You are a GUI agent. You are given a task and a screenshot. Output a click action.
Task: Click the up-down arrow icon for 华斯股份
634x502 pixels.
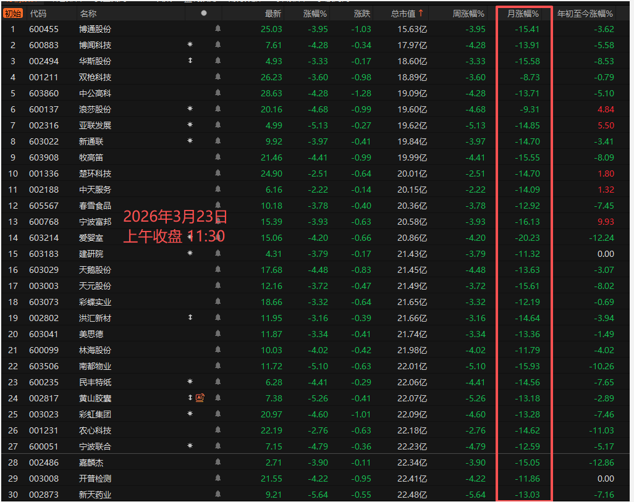click(x=190, y=61)
